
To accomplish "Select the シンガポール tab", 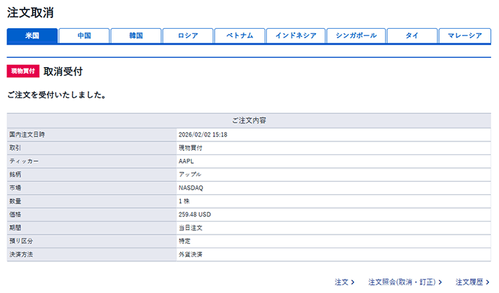I will (355, 36).
